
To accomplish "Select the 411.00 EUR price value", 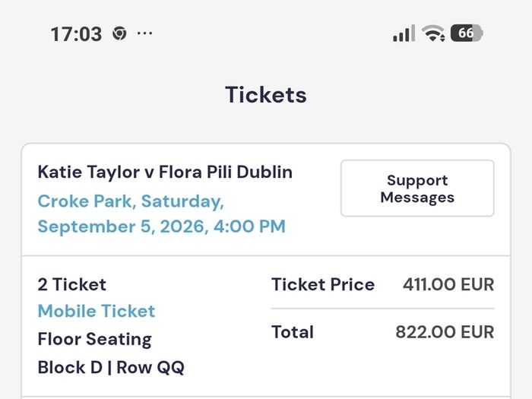I will coord(448,284).
